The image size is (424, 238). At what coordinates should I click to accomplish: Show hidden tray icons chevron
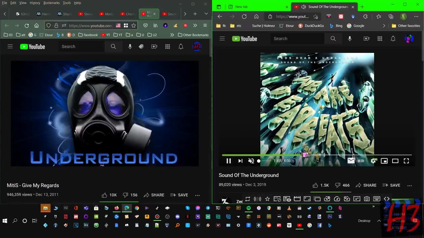click(379, 221)
